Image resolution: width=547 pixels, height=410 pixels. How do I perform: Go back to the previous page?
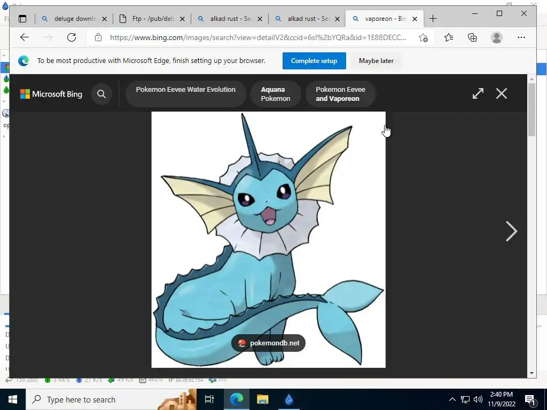tap(25, 37)
